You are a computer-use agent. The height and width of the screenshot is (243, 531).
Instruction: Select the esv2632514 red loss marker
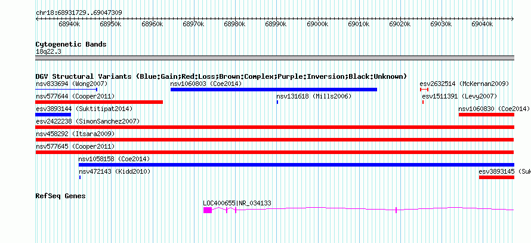tap(424, 90)
